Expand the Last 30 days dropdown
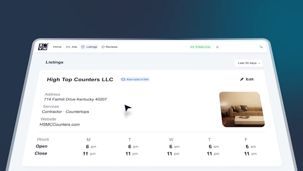This screenshot has height=171, width=303. pyautogui.click(x=249, y=63)
